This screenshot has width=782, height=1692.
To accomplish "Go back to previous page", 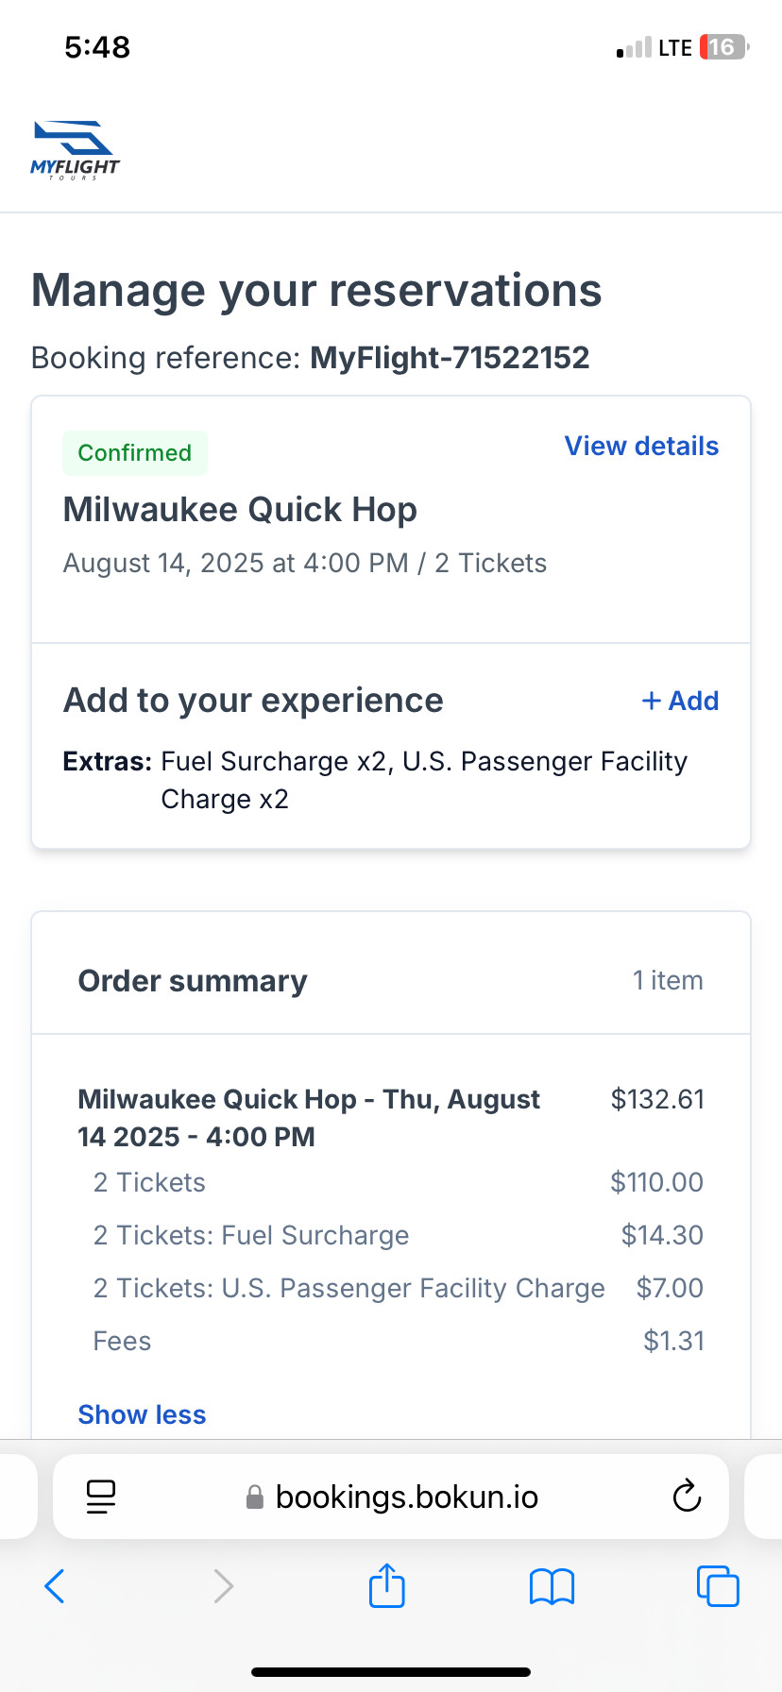I will pos(55,1586).
